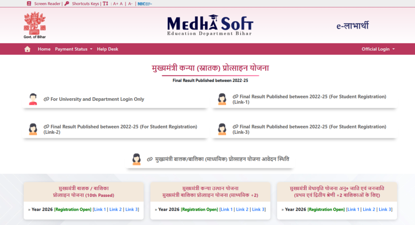Screen dimensions: 415x225
Task: Click Link 3 under कन्या उत्थान योजना card
Action: 258,209
